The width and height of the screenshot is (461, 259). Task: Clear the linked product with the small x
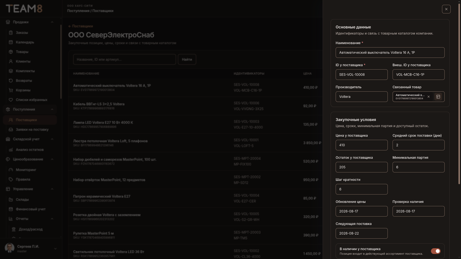click(429, 97)
